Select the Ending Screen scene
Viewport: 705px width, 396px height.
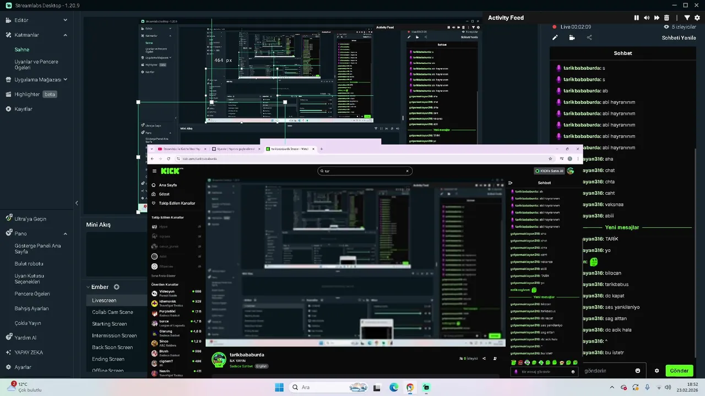click(108, 359)
